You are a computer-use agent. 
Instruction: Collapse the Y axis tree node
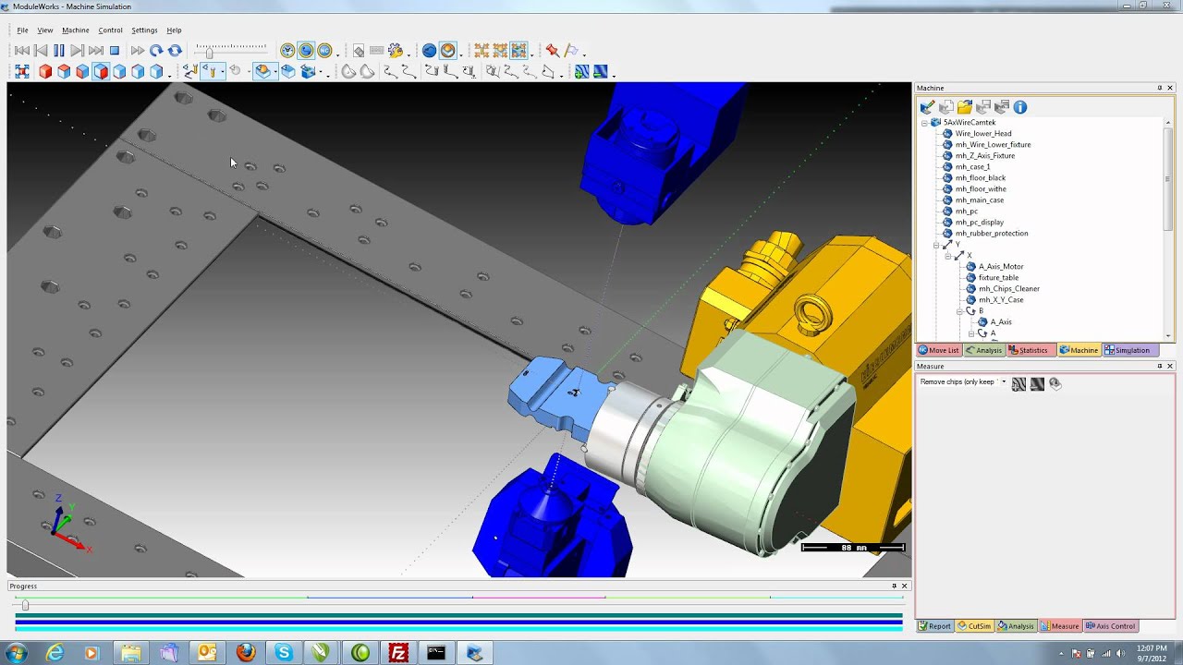point(936,245)
